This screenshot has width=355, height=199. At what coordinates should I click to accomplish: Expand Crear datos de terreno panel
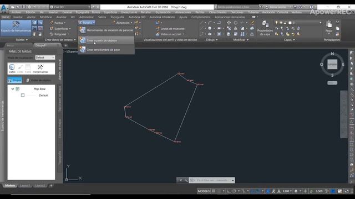coord(60,40)
